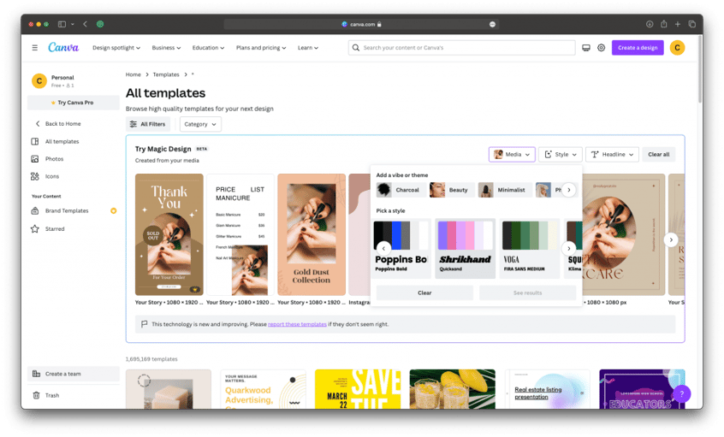This screenshot has height=437, width=724.
Task: Open Save the date March 22 template
Action: click(x=358, y=389)
